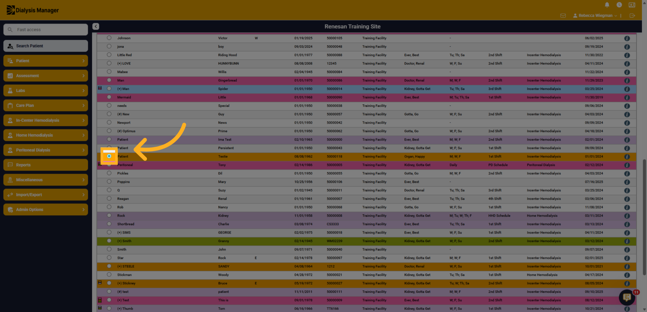Click the Fast access search field
The image size is (647, 312).
[46, 30]
